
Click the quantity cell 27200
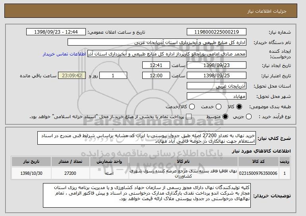pyautogui.click(x=70, y=173)
